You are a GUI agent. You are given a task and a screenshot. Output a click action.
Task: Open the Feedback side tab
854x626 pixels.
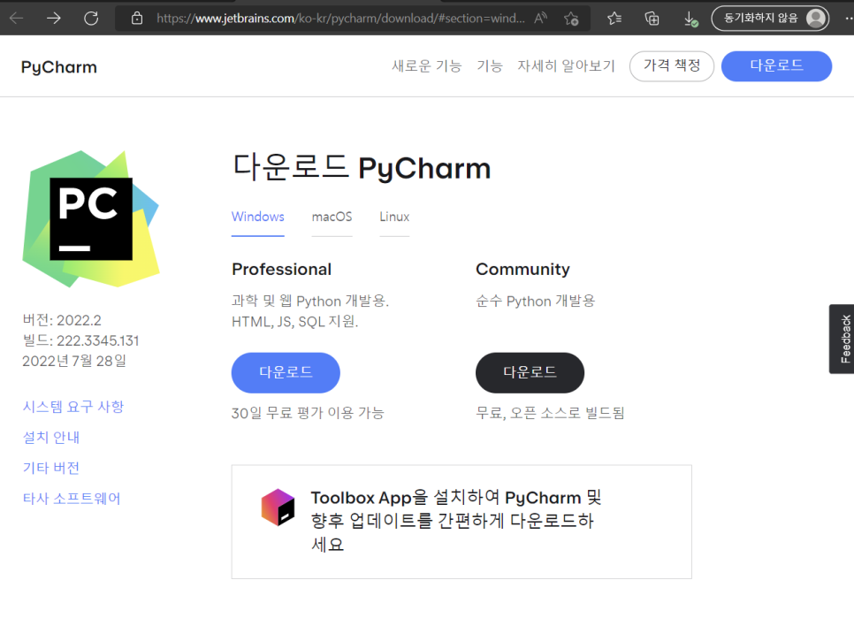[x=842, y=339]
